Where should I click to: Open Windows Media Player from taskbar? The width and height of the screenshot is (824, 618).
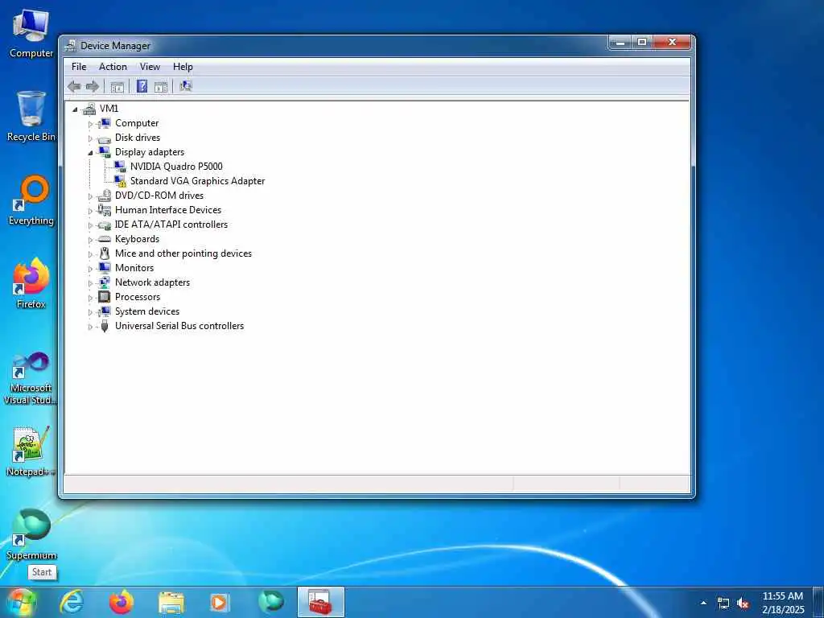[220, 602]
